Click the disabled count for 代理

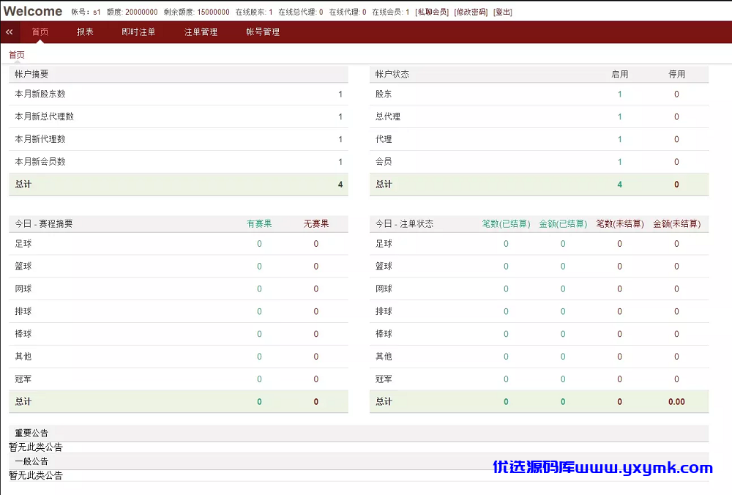(676, 140)
